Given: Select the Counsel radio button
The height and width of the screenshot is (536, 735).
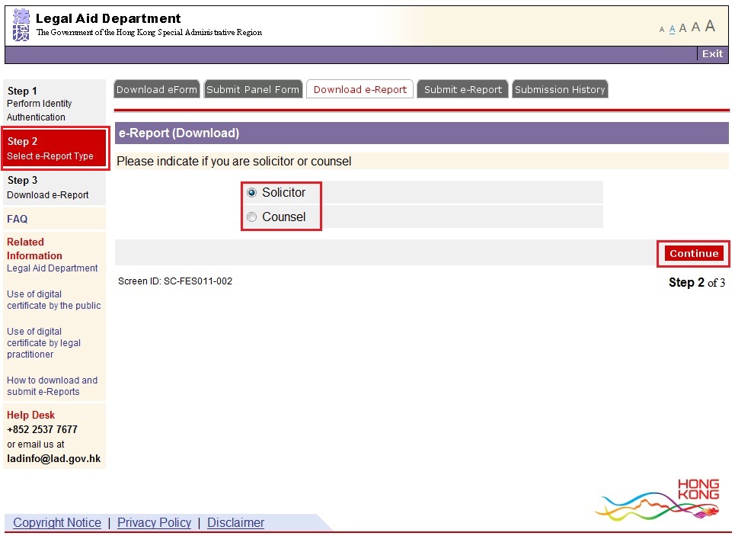Looking at the screenshot, I should pos(251,217).
